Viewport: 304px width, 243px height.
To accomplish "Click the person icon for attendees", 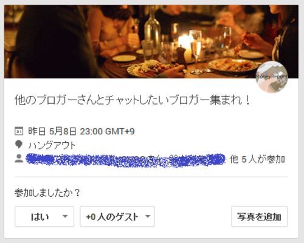I will point(19,159).
